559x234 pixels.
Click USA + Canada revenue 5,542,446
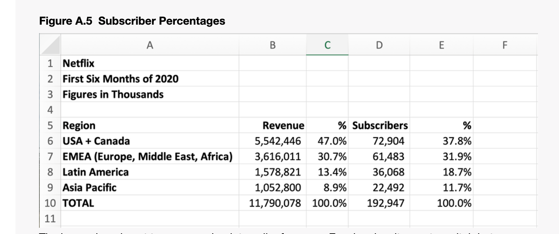pos(272,141)
